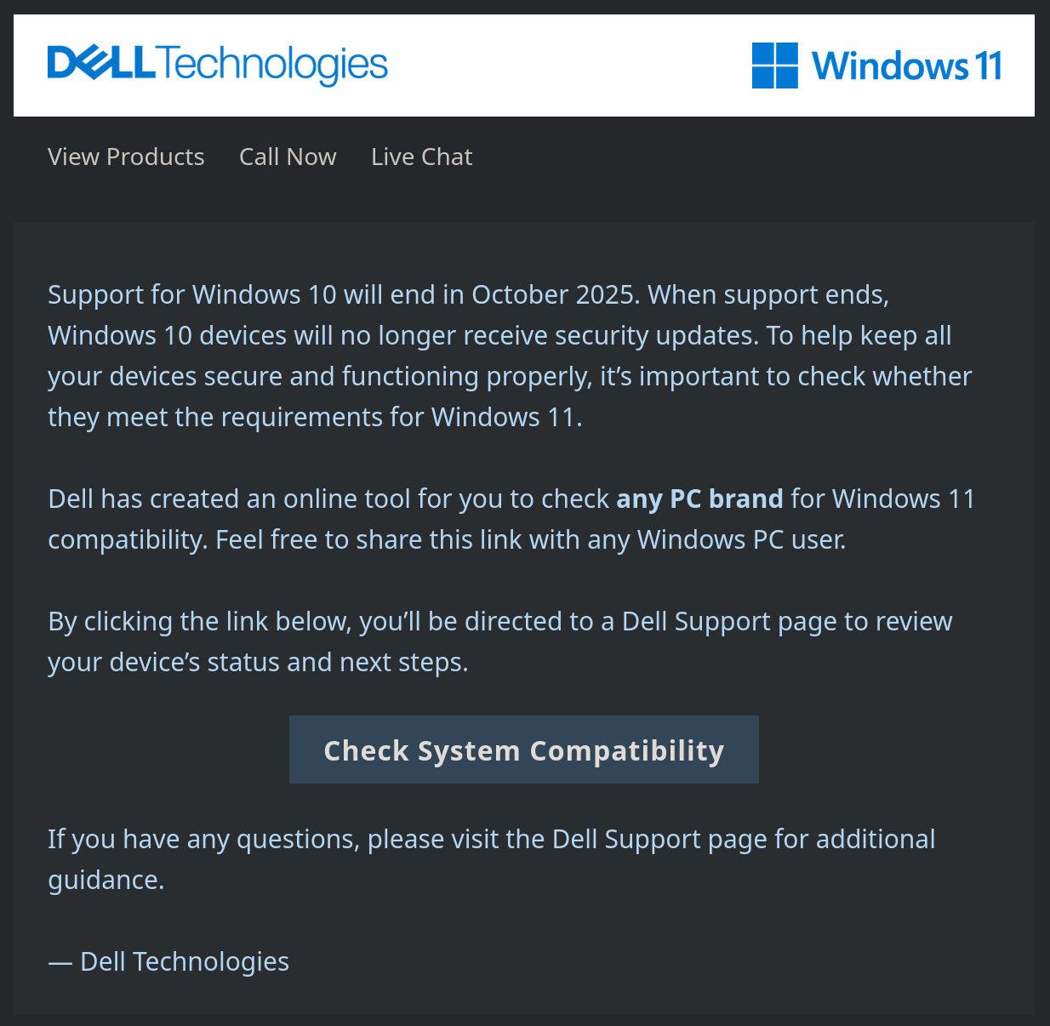Select the Call Now navigation item
The image size is (1050, 1026).
[288, 157]
